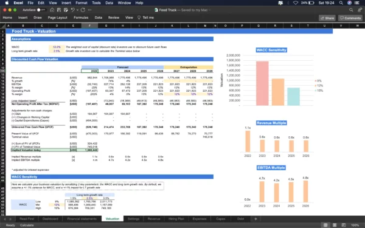Click the search magnifier in Excel title bar

[x=351, y=10]
